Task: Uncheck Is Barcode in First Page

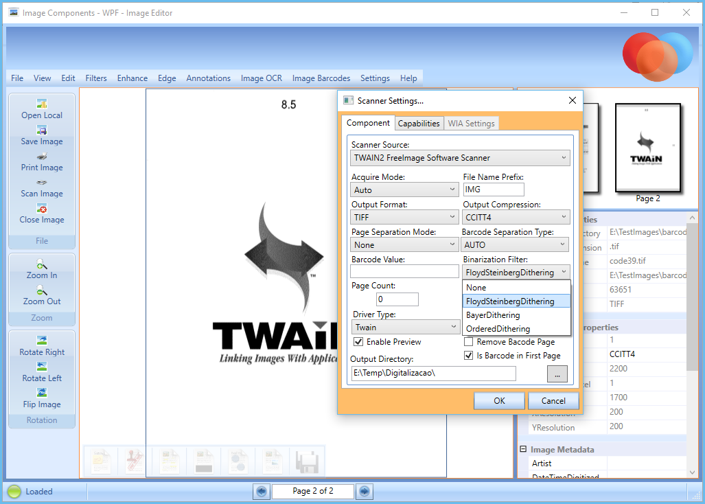Action: [x=468, y=356]
